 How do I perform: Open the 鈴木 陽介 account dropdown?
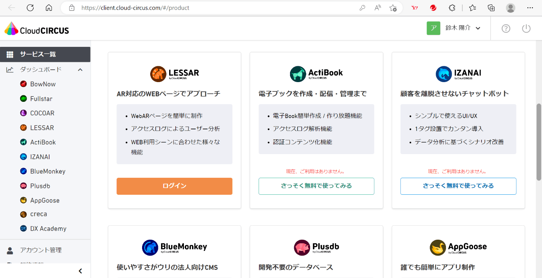pyautogui.click(x=463, y=28)
